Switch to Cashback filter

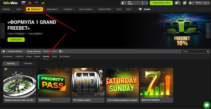(19, 56)
